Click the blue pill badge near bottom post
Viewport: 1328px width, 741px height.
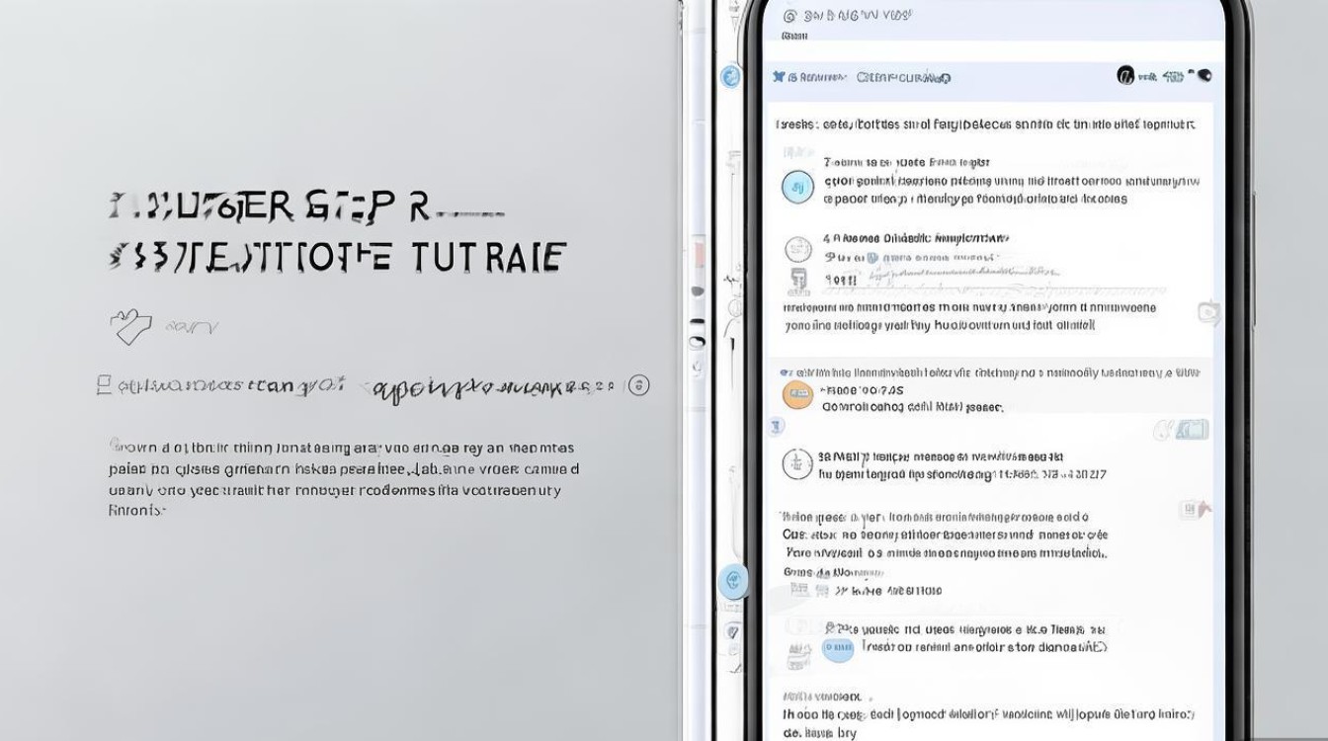point(838,648)
